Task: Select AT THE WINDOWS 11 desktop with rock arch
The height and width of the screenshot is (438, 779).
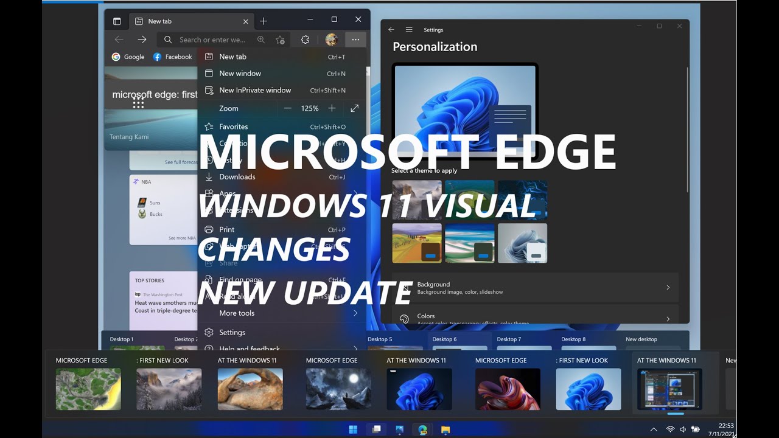Action: (x=250, y=389)
